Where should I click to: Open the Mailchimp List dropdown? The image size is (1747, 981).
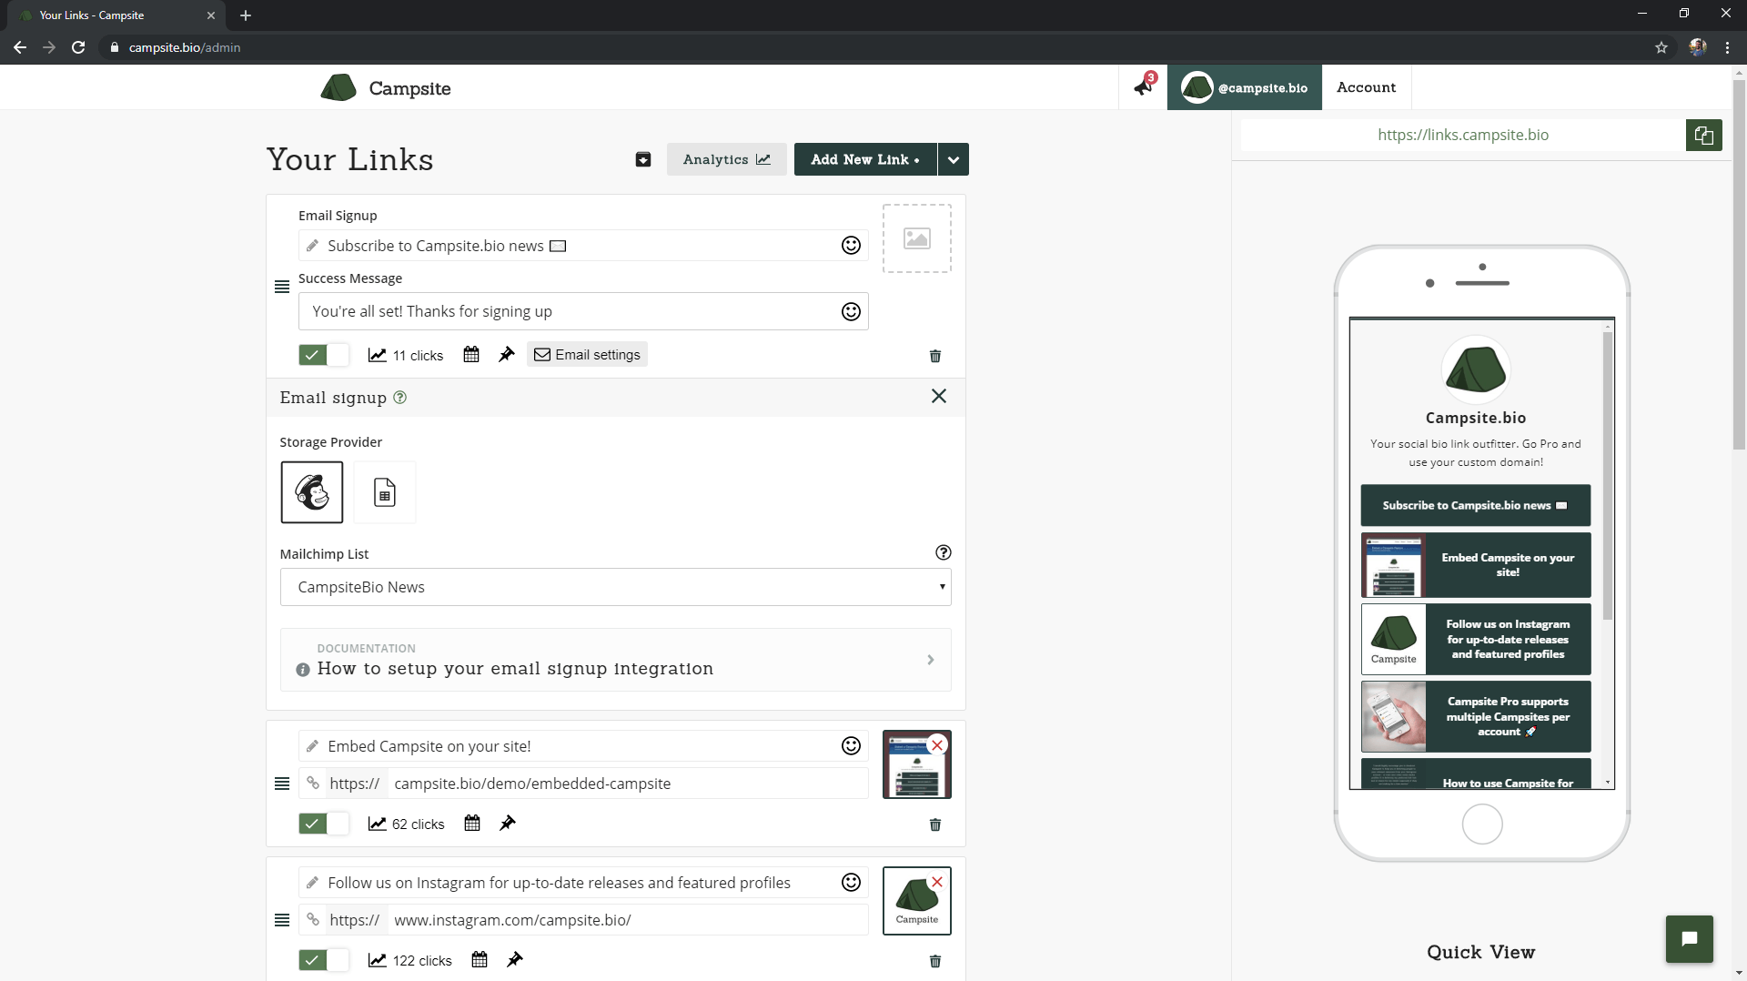coord(615,587)
